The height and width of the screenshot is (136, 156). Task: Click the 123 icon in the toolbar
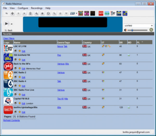[72, 13]
